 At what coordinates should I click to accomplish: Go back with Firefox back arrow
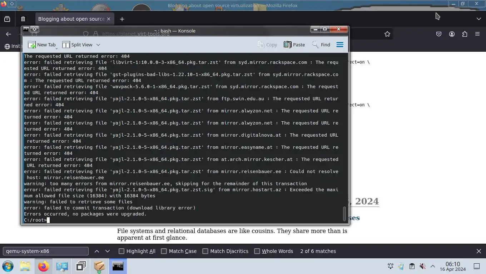[x=9, y=34]
